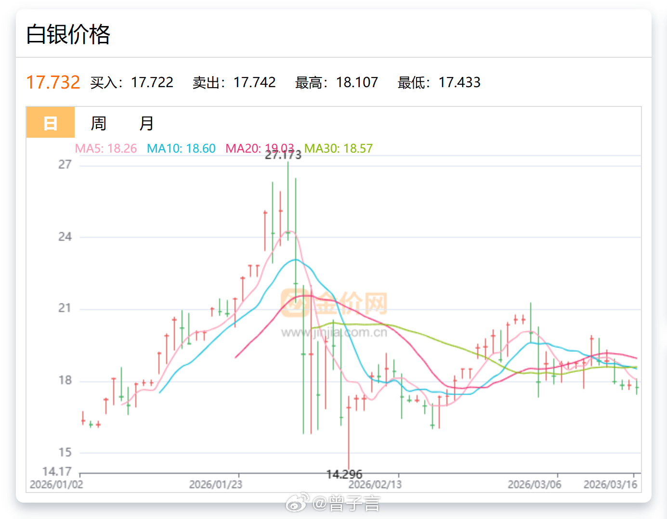Image resolution: width=667 pixels, height=519 pixels.
Task: Click the y-axis minimum label 14.17
Action: (x=57, y=471)
